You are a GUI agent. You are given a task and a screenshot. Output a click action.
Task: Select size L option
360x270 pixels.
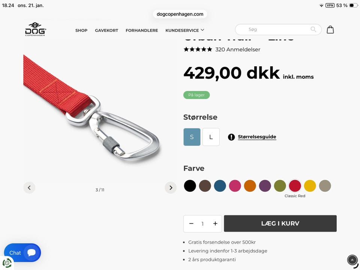211,137
